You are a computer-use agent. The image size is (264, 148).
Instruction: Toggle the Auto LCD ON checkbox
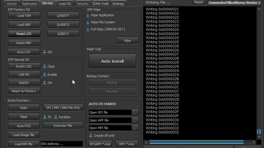[x=45, y=52]
